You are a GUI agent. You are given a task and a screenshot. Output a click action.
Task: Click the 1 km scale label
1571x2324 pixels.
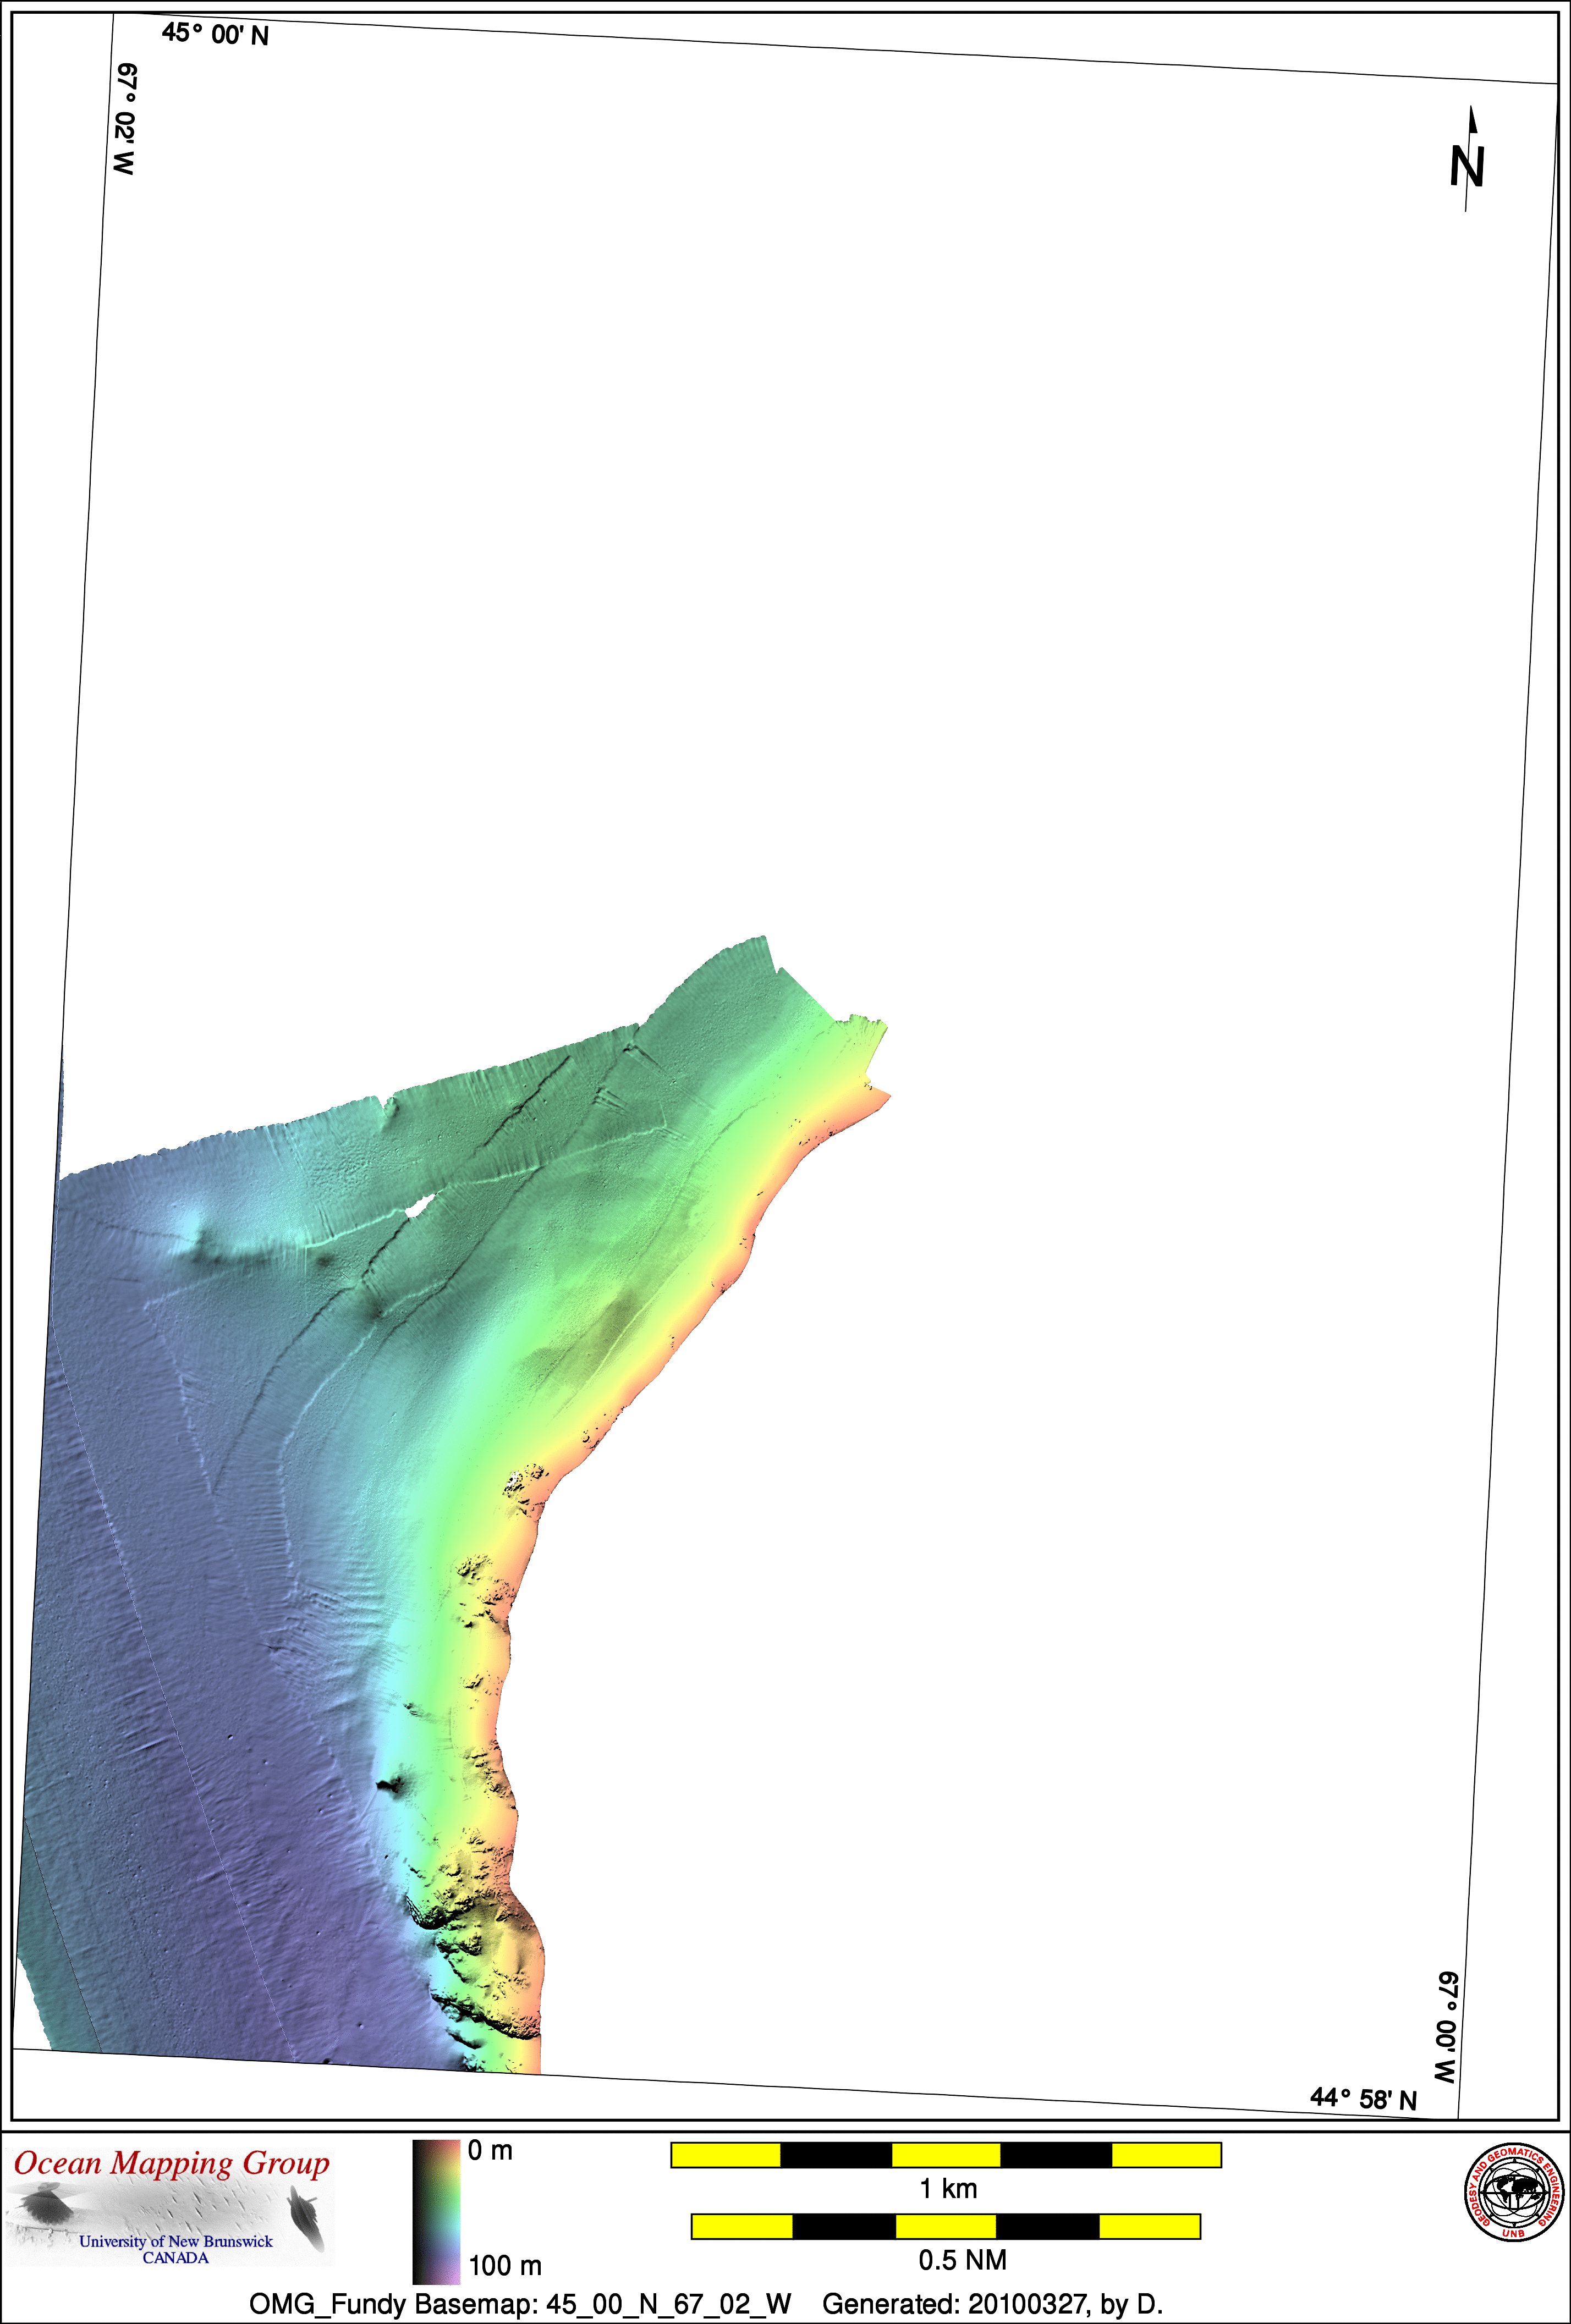[x=948, y=2188]
